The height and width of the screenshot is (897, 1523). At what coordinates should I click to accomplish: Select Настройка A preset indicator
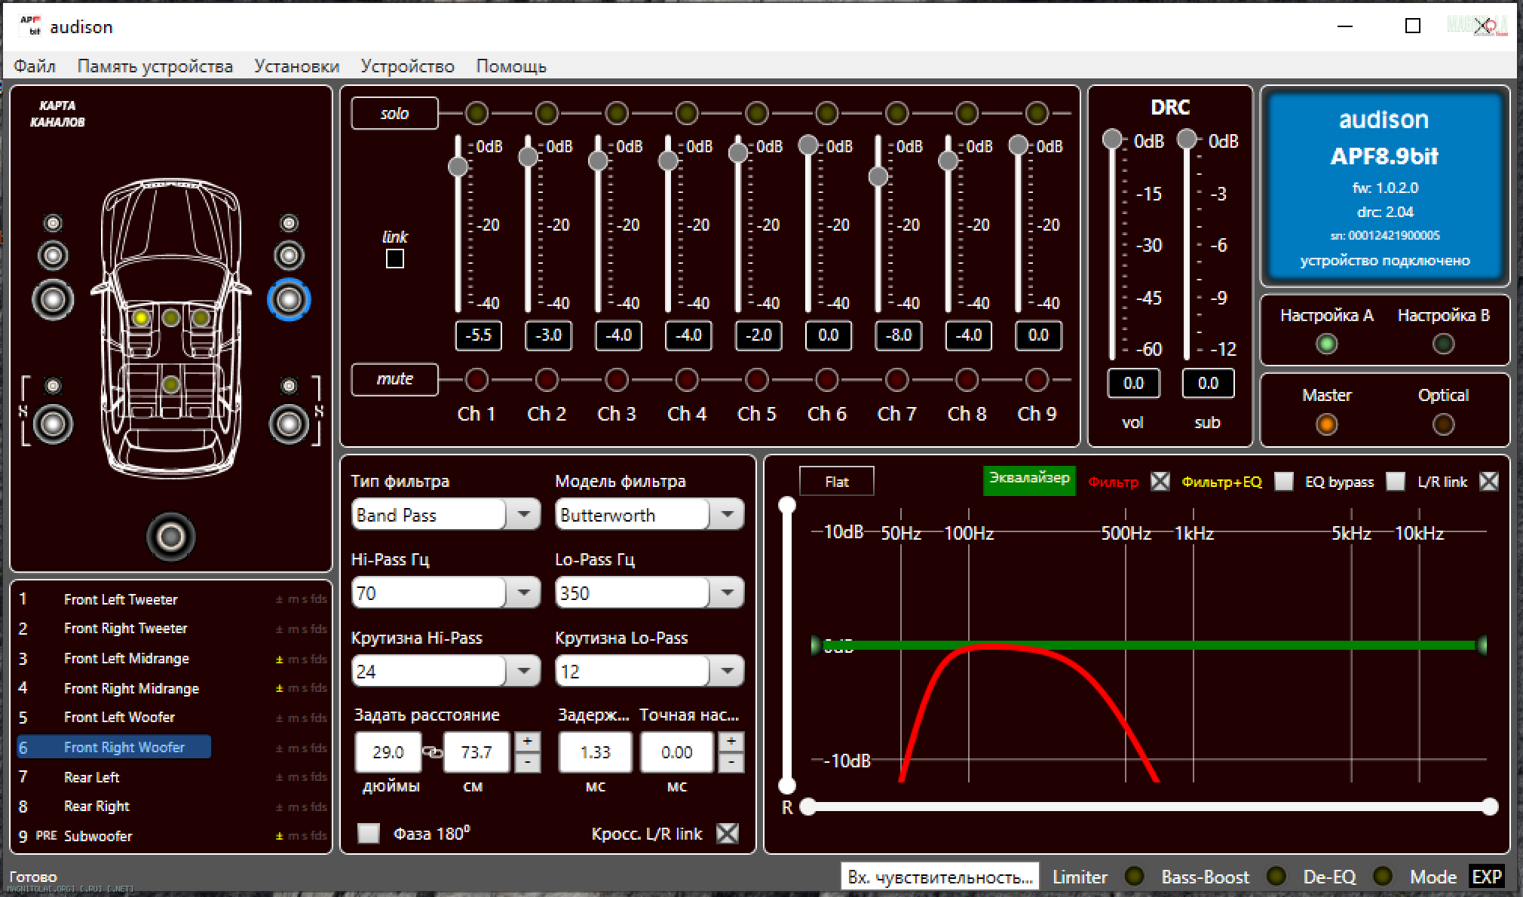click(1326, 344)
